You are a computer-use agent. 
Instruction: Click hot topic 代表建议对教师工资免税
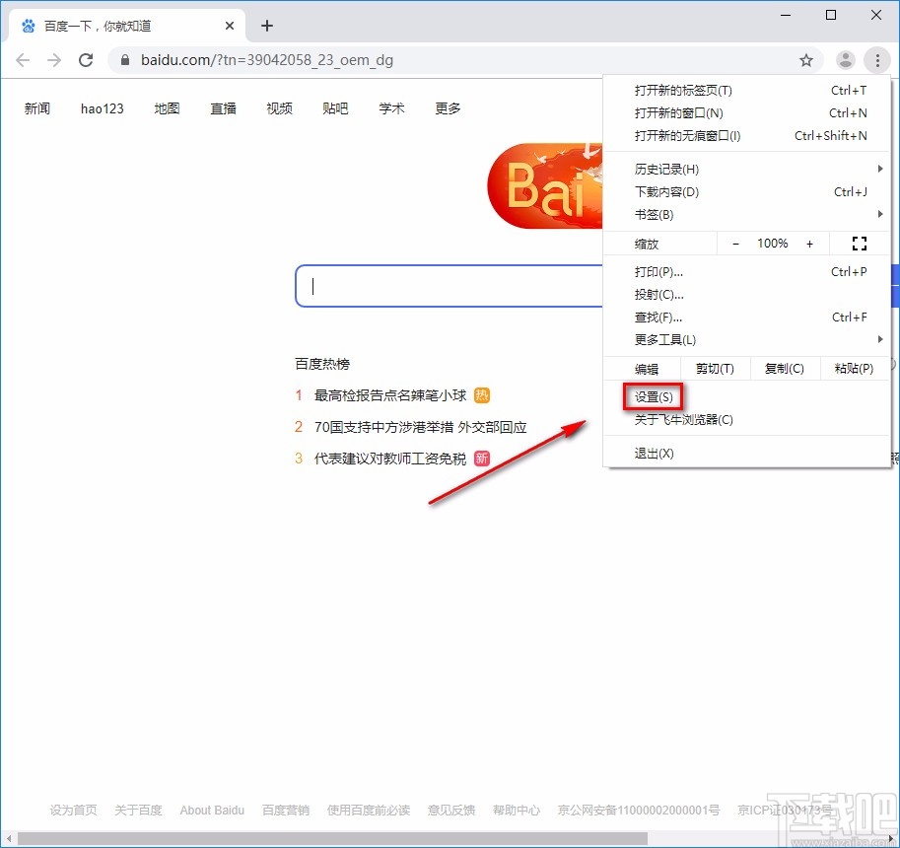[x=389, y=459]
